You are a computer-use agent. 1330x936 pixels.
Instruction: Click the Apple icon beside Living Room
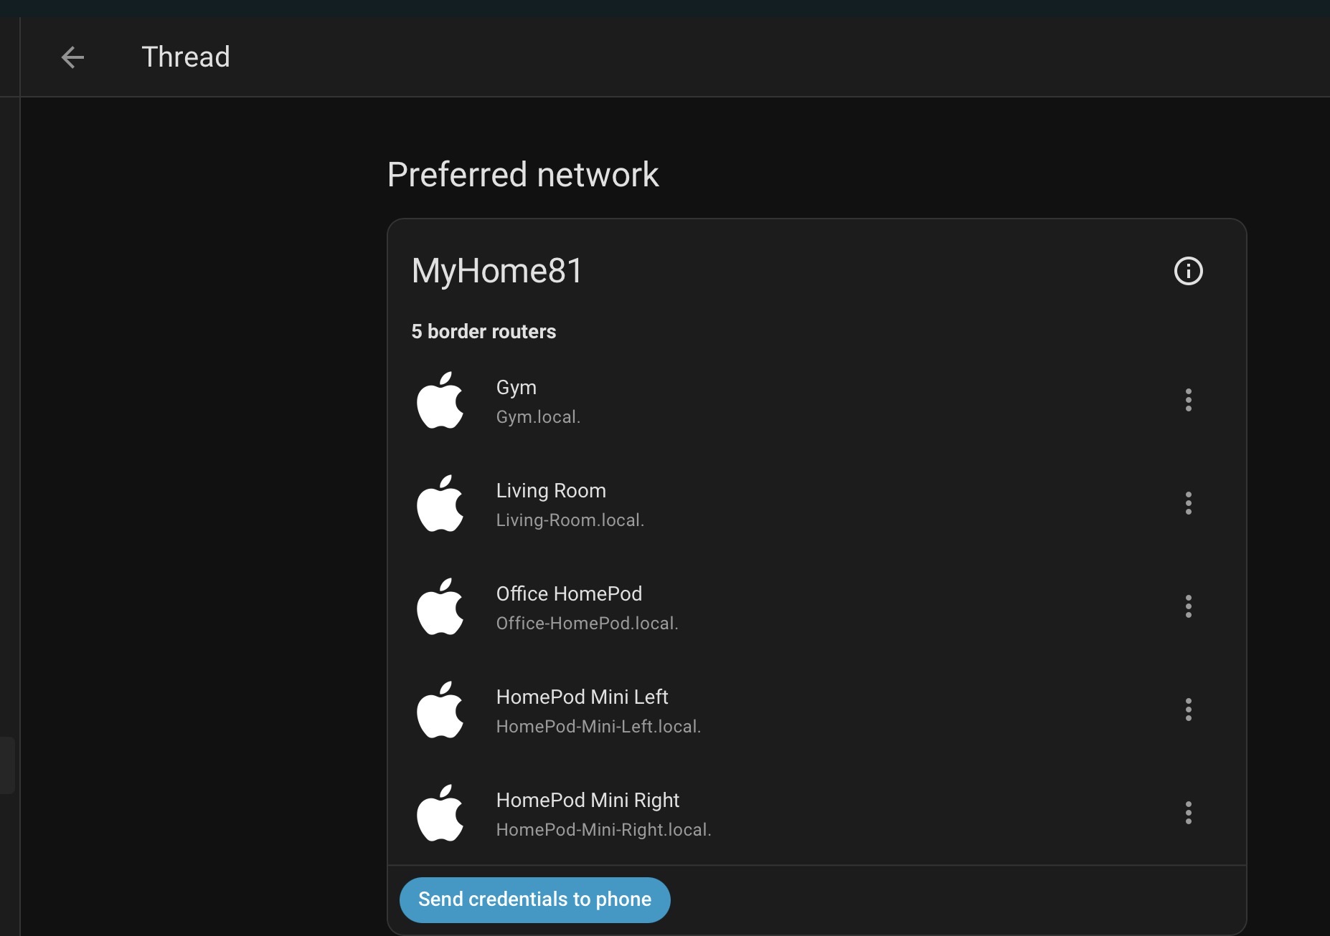pos(440,504)
